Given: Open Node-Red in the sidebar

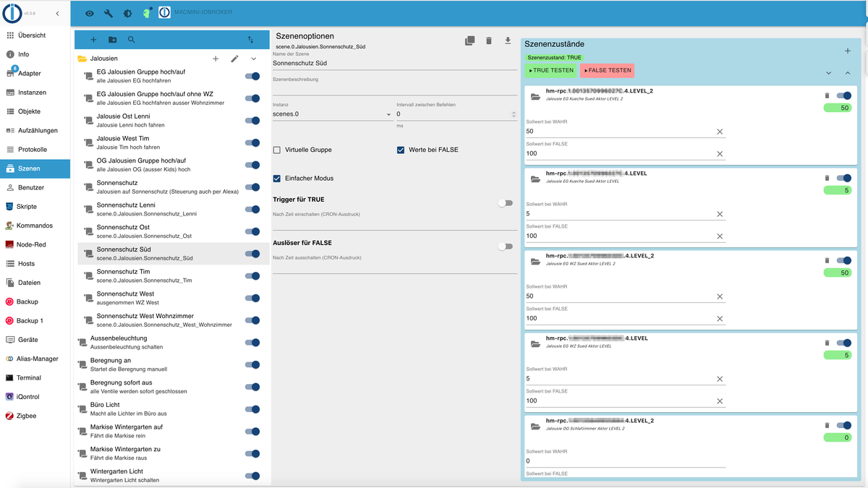Looking at the screenshot, I should (x=35, y=244).
